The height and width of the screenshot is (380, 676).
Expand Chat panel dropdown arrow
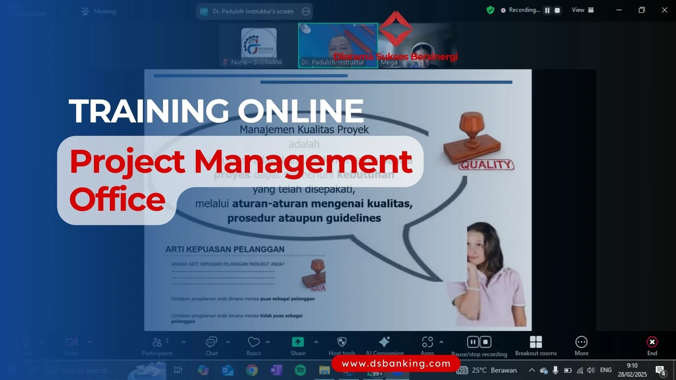pyautogui.click(x=228, y=342)
